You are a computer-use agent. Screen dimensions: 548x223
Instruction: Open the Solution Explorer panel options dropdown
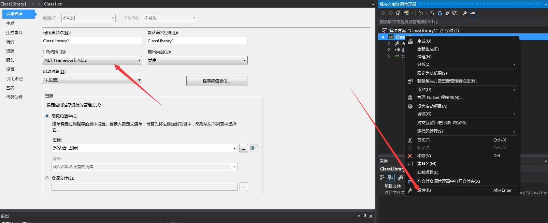point(546,4)
